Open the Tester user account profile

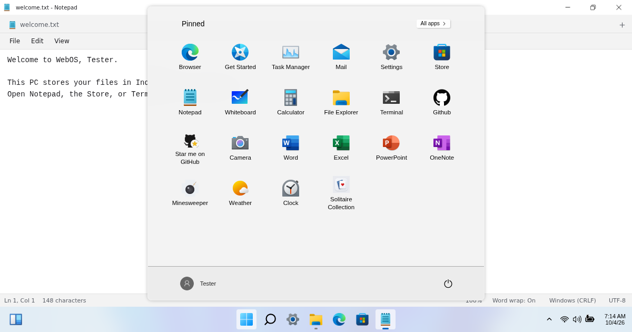click(x=198, y=284)
